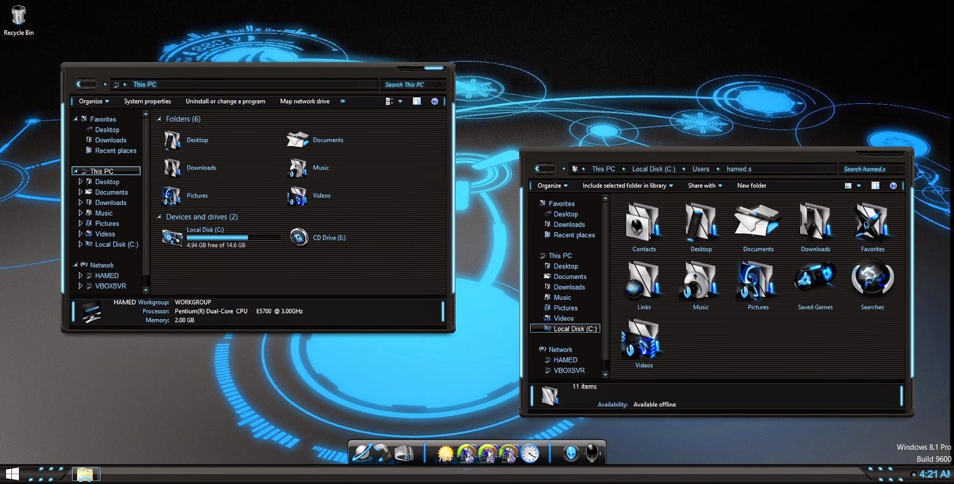Screen dimensions: 954x484
Task: Open the Links folder in hamed.s window
Action: click(643, 281)
